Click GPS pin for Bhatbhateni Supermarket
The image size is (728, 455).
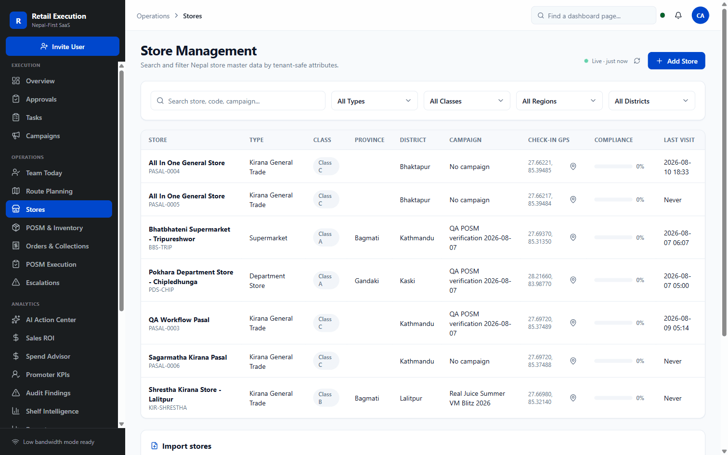(573, 237)
